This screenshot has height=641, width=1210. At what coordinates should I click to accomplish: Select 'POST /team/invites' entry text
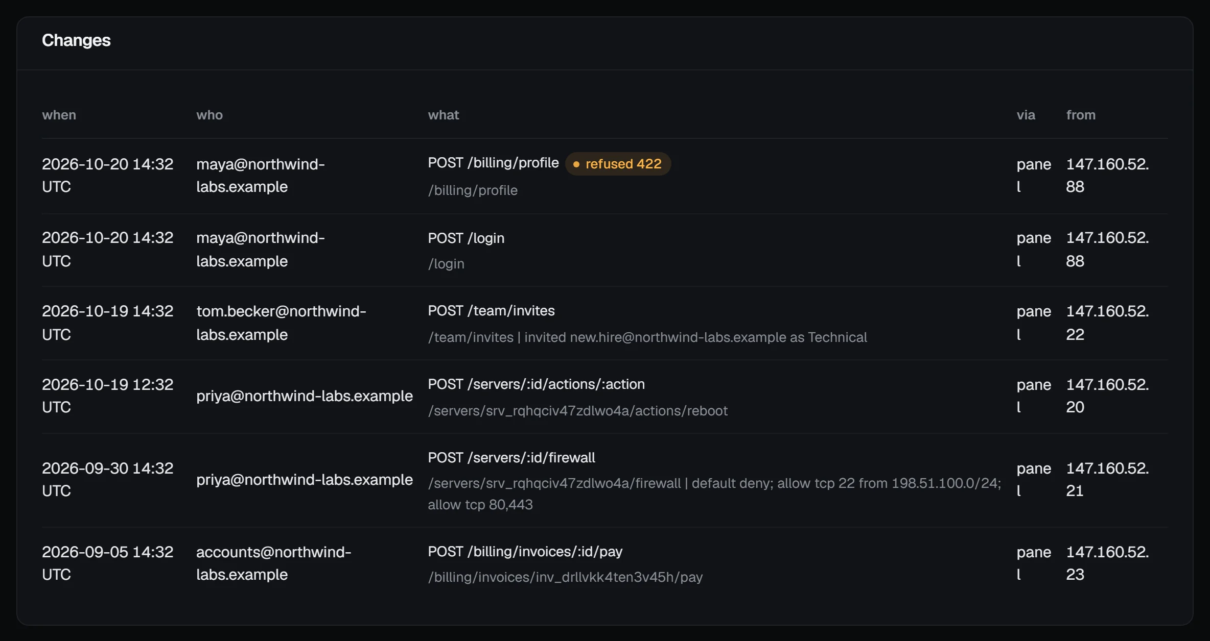491,311
